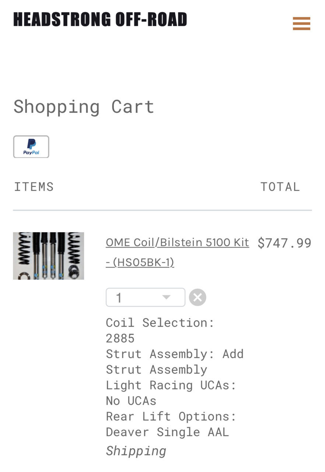Click the quantity value 1 in selector
Screen dimensions: 325x472
pos(119,298)
